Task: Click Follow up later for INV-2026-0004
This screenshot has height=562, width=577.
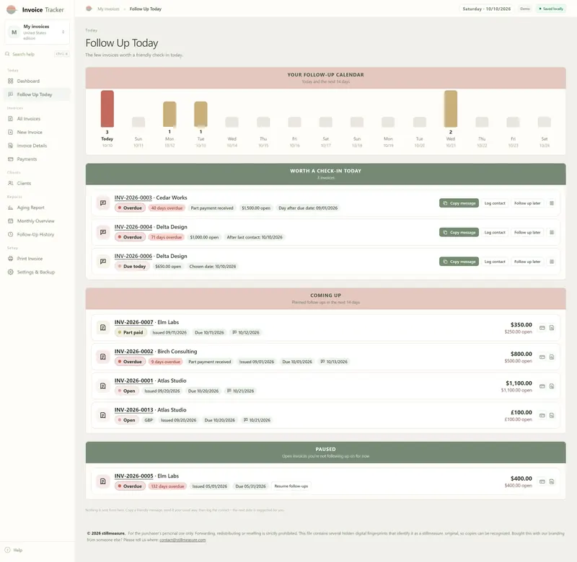Action: [527, 232]
